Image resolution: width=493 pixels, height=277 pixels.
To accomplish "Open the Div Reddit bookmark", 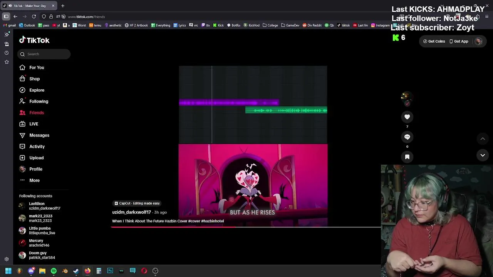I will pyautogui.click(x=312, y=25).
